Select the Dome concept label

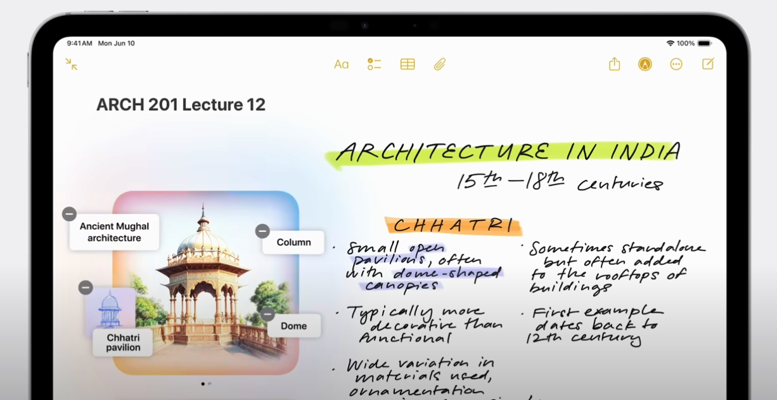[294, 326]
